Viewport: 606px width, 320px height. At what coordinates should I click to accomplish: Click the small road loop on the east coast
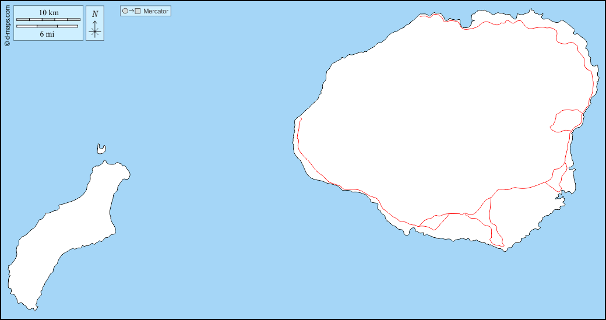566,121
